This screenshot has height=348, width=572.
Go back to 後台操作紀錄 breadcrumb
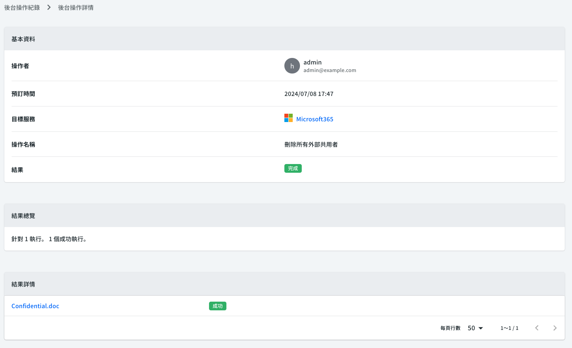click(x=22, y=8)
